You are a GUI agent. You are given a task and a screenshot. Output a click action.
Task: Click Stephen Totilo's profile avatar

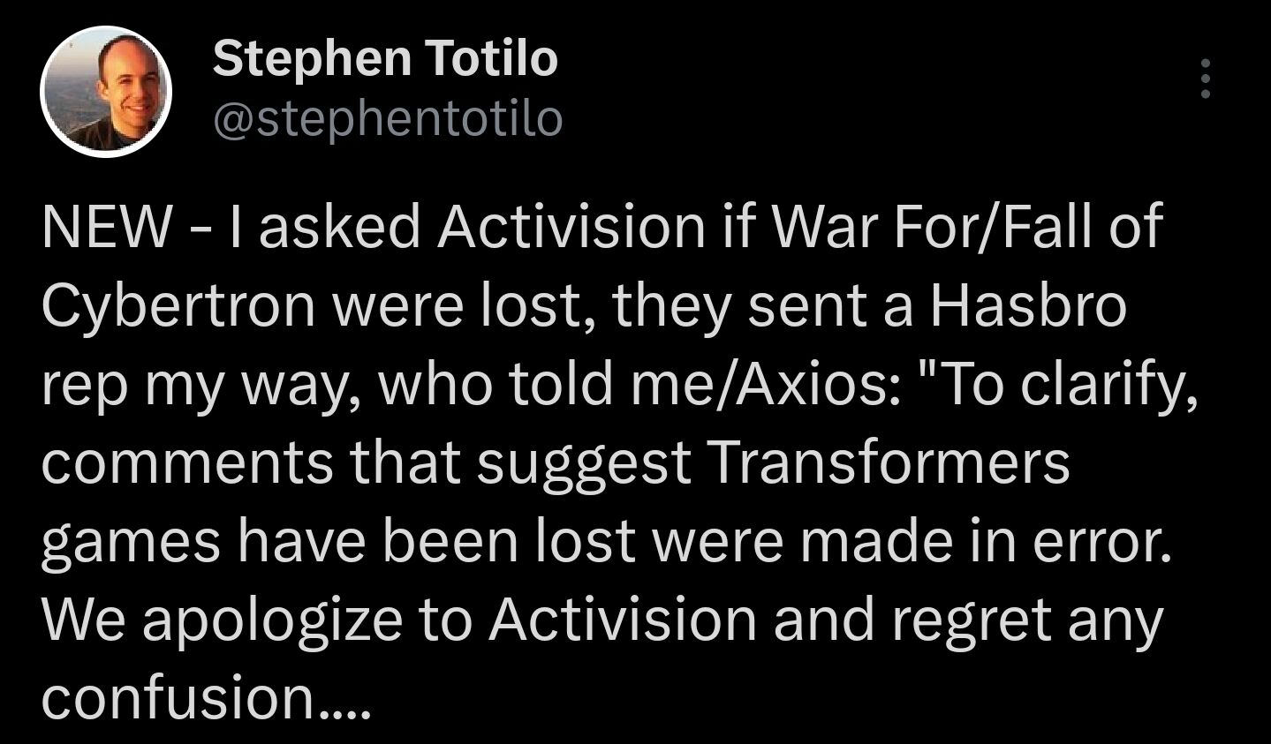[106, 92]
